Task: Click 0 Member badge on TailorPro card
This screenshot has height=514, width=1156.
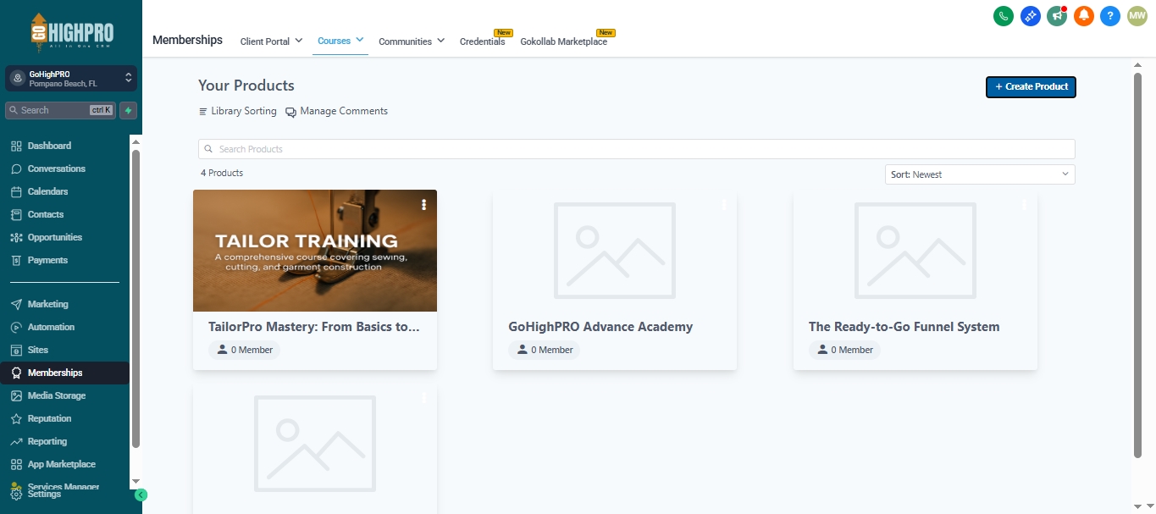Action: pos(244,350)
